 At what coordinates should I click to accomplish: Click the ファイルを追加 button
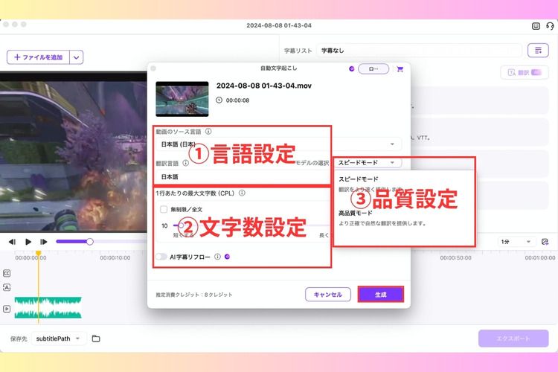pyautogui.click(x=38, y=57)
